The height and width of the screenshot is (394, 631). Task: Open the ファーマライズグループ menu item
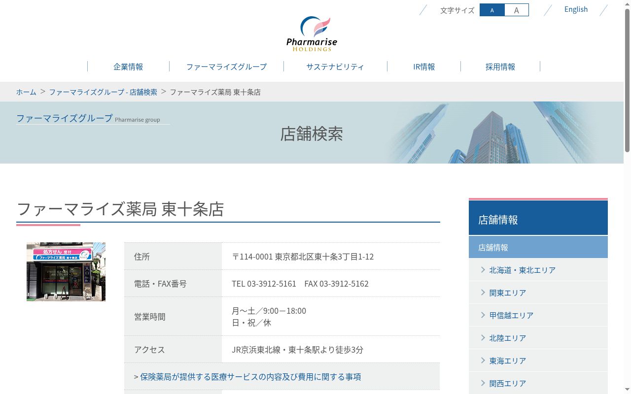(x=226, y=66)
